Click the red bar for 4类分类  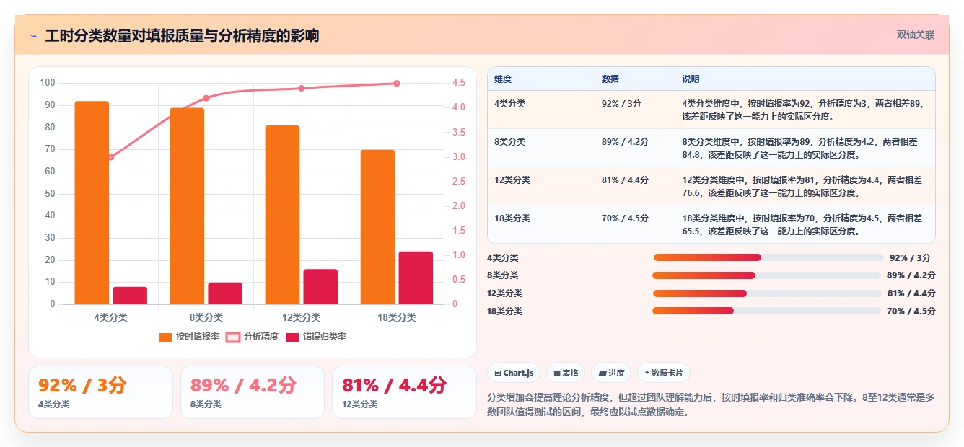click(x=130, y=296)
